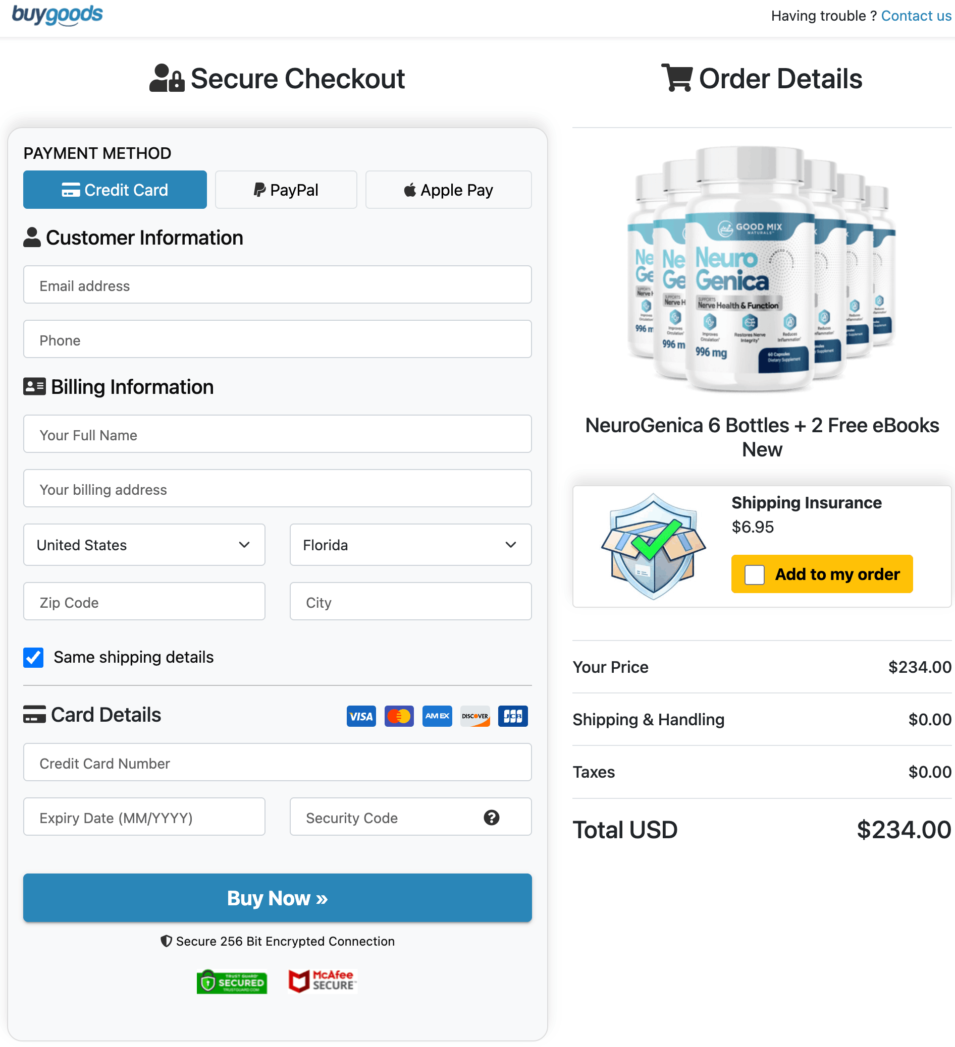Click the Trust Guard Secured badge
Image resolution: width=955 pixels, height=1047 pixels.
coord(232,981)
